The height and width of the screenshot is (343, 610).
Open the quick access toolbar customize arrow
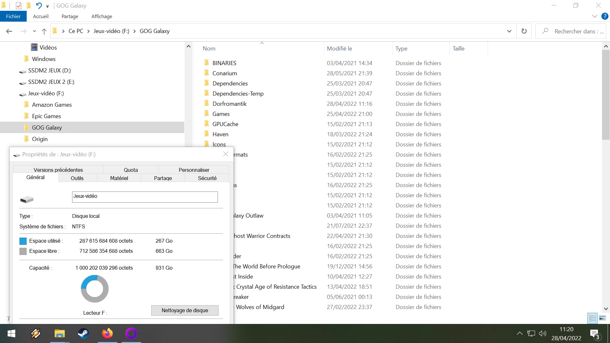(47, 6)
